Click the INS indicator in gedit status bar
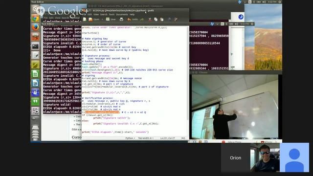Screen dimensions: 313x176 tap(183, 138)
